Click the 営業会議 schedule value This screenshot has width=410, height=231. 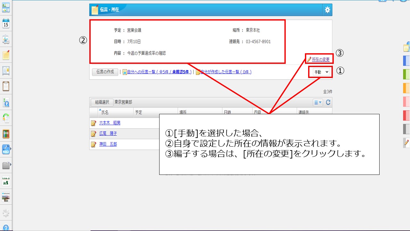point(134,30)
